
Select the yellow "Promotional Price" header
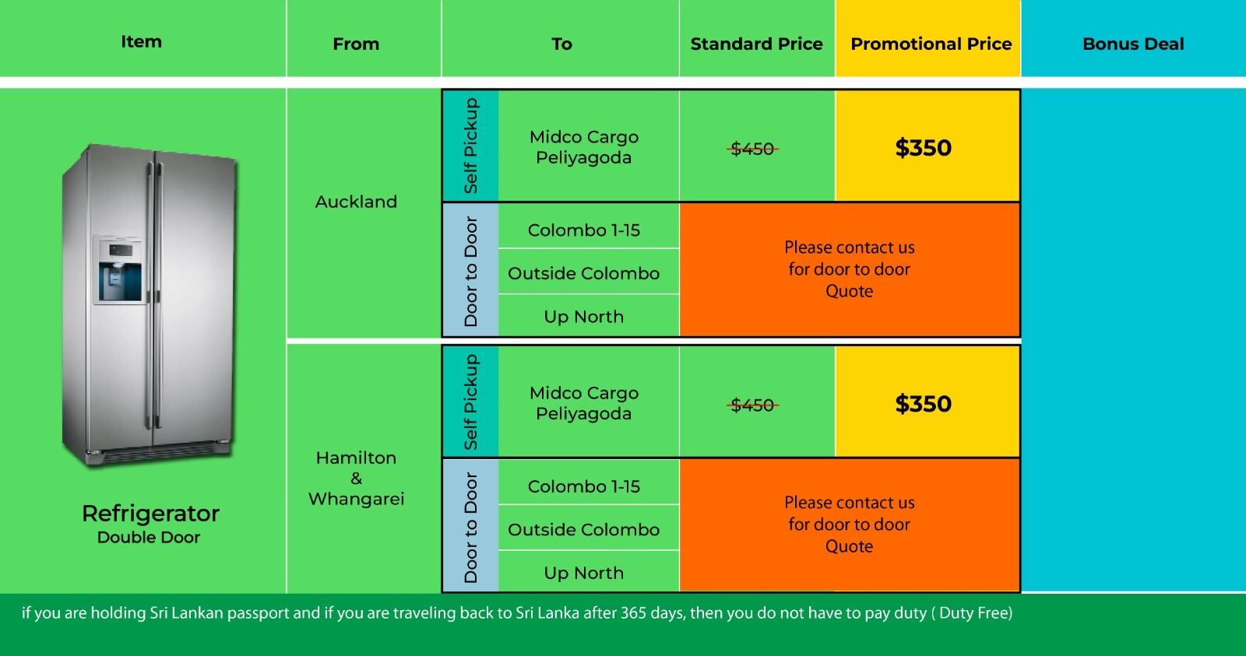(931, 44)
